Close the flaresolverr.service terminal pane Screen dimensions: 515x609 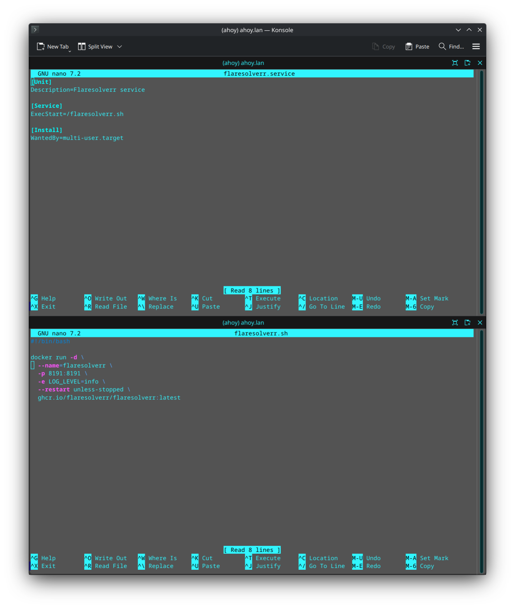click(480, 63)
